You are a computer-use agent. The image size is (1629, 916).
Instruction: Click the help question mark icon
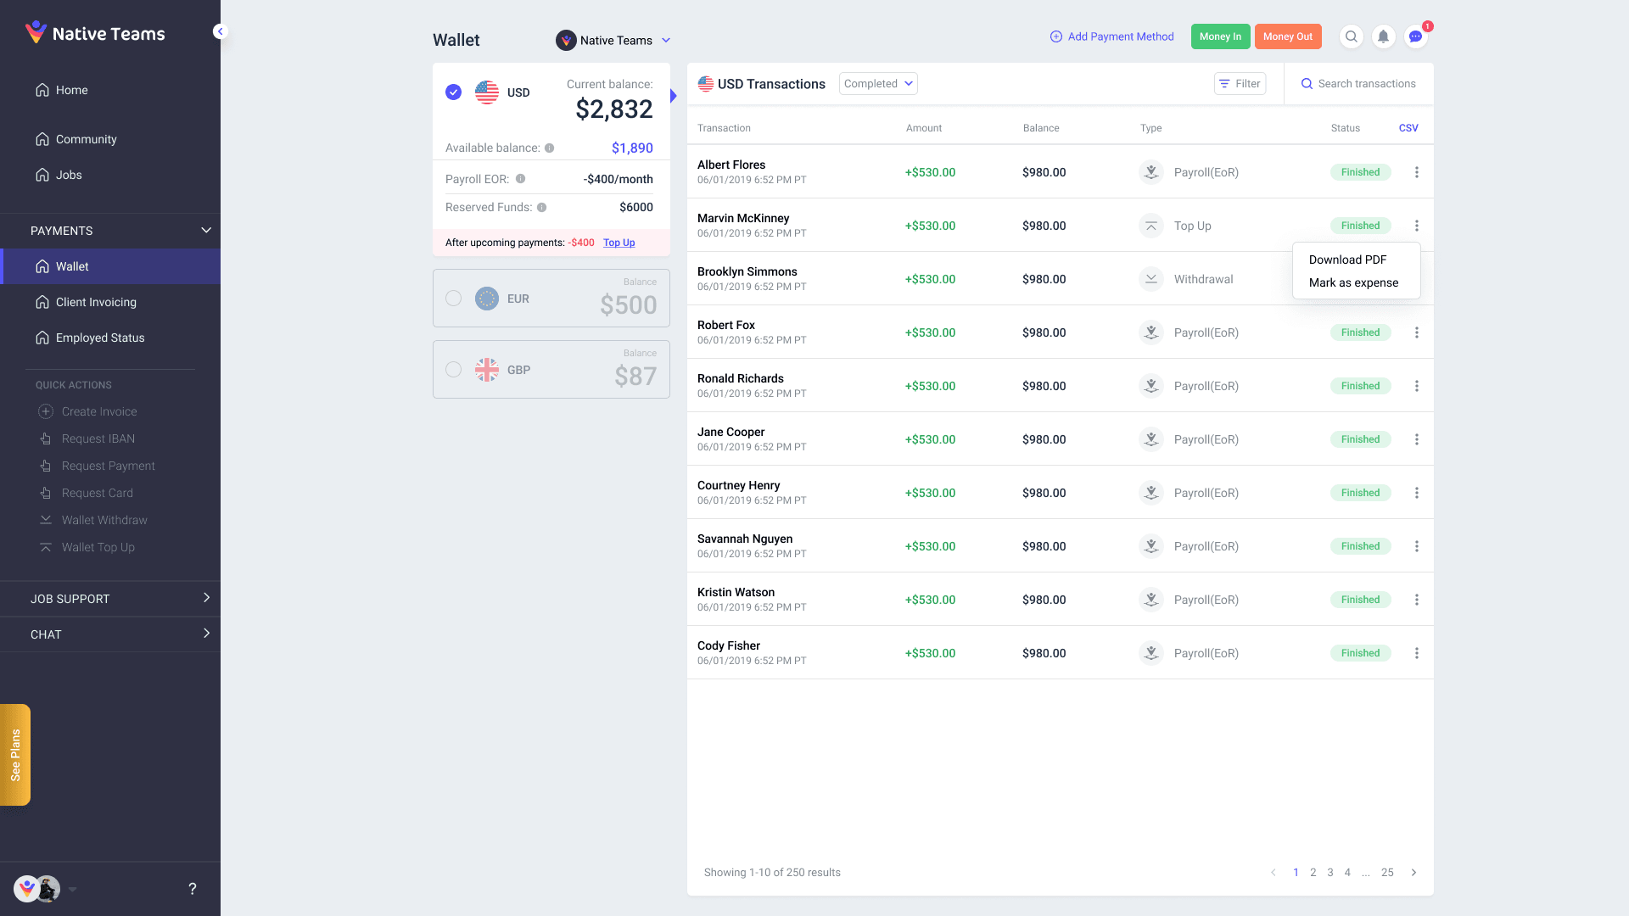193,889
